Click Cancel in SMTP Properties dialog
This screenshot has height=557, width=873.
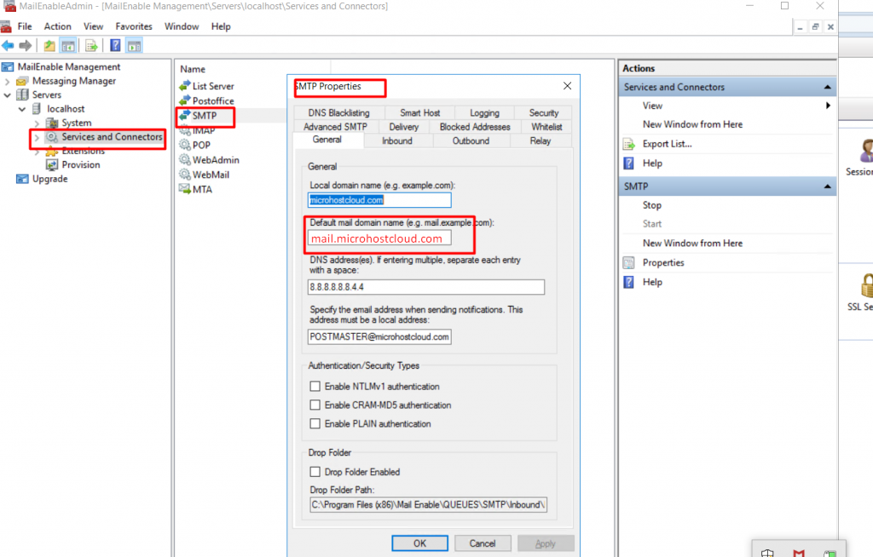483,543
